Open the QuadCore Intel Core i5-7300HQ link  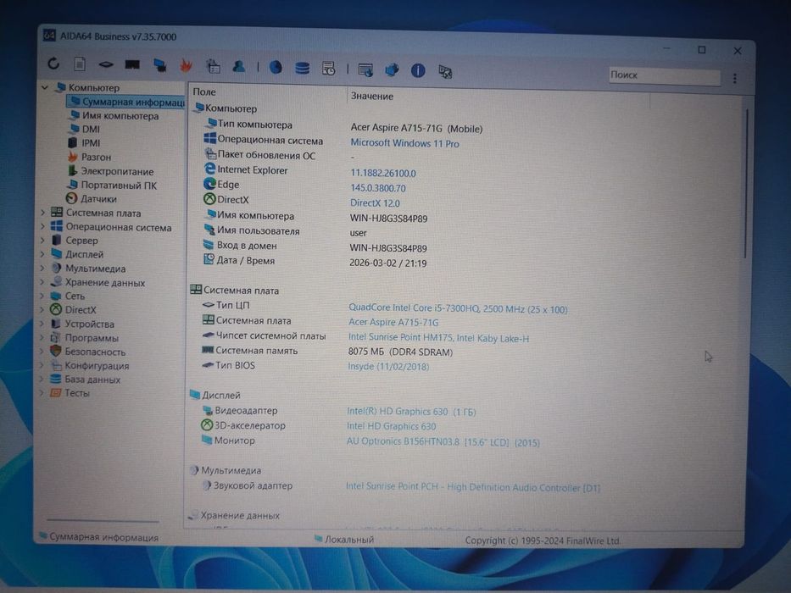click(x=458, y=308)
